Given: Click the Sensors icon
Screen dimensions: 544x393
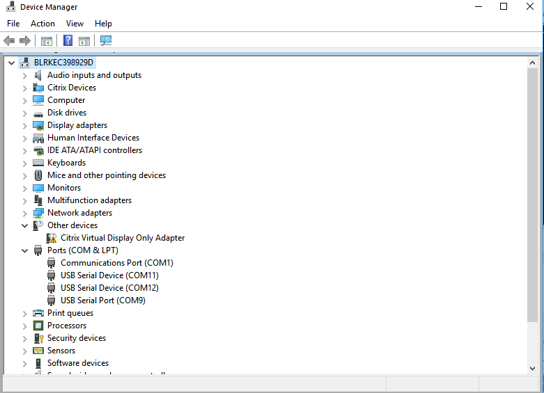Looking at the screenshot, I should click(38, 351).
